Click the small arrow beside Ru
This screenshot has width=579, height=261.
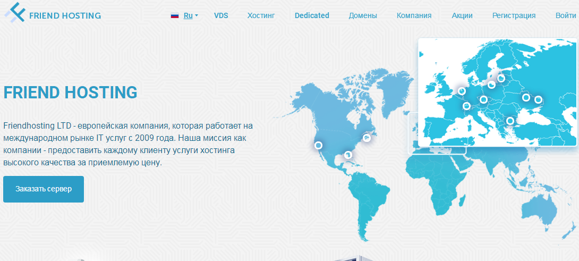point(197,15)
